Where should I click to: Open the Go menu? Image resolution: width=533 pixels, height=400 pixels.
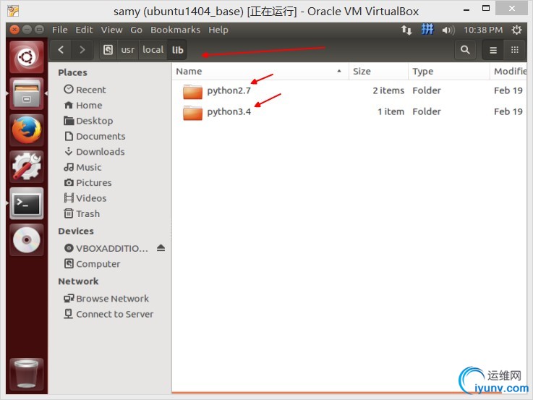click(136, 30)
